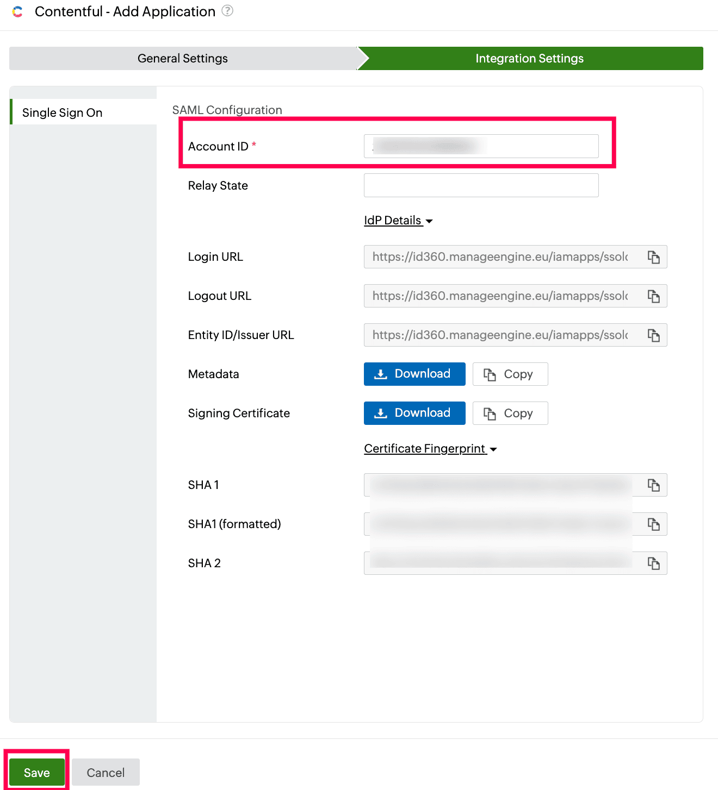
Task: Click the help icon beside Add Application
Action: 227,11
